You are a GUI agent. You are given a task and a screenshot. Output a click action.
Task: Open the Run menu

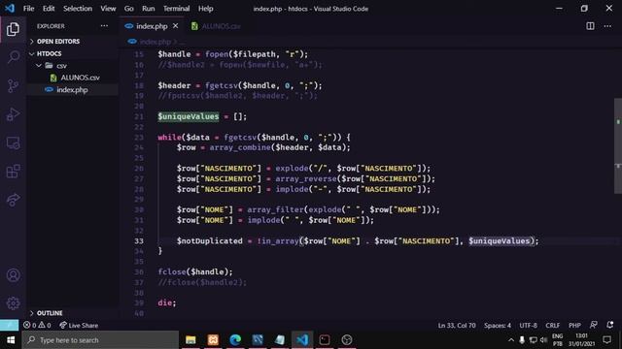(149, 9)
